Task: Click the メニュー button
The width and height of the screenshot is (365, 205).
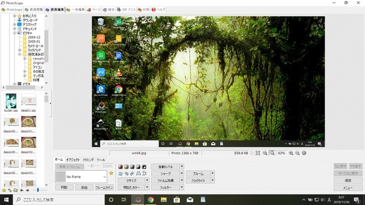Action: (348, 188)
